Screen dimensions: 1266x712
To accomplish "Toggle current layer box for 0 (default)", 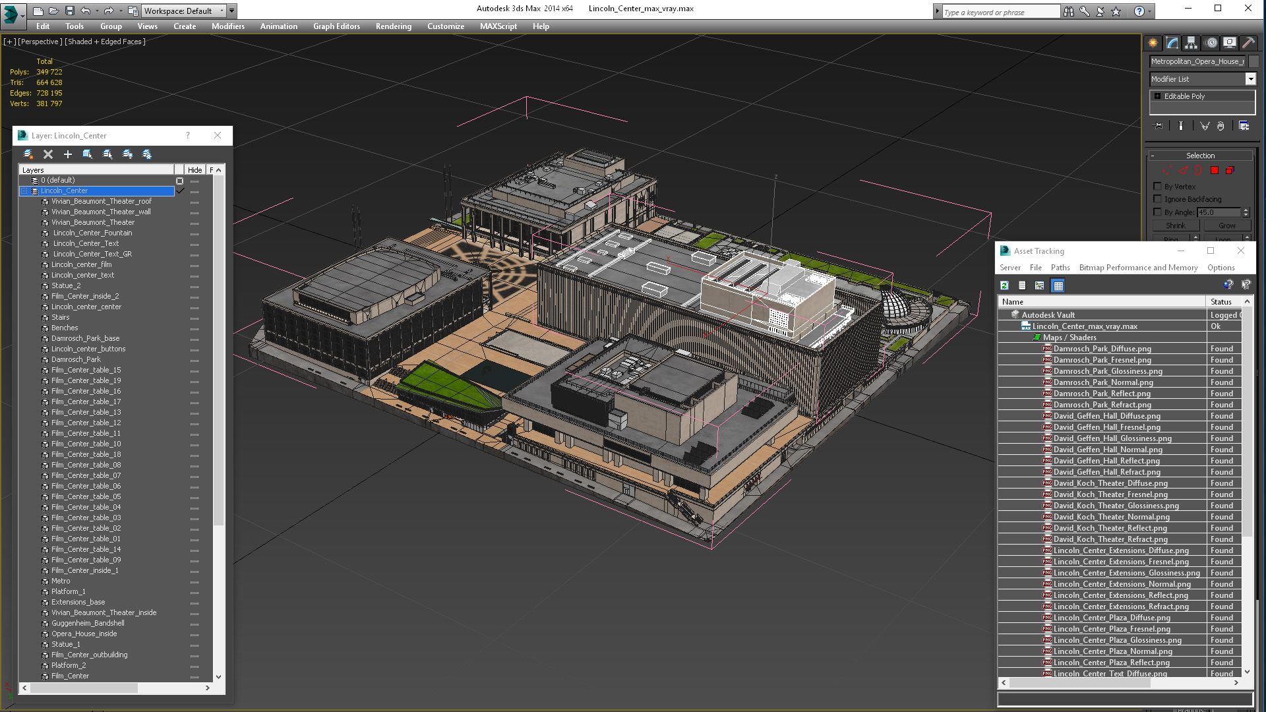I will 179,180.
